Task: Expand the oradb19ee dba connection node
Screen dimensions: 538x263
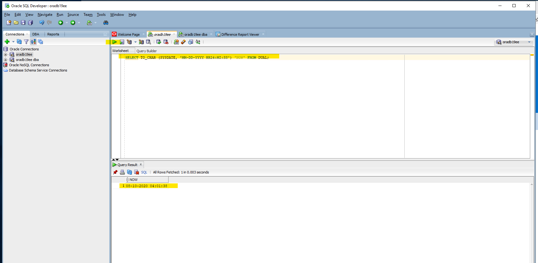Action: coord(5,60)
